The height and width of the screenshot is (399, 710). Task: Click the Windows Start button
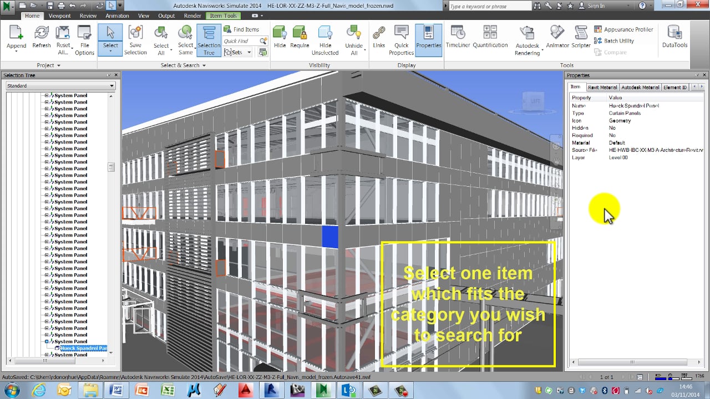point(11,390)
